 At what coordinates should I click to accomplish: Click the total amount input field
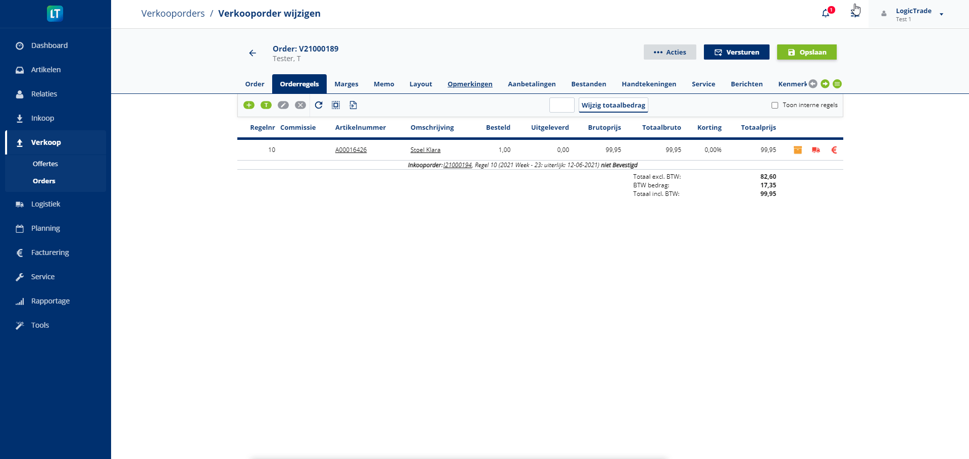point(562,105)
